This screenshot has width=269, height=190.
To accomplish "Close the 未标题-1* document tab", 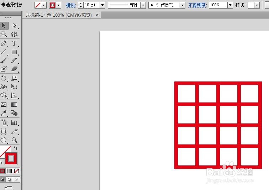I will point(97,15).
